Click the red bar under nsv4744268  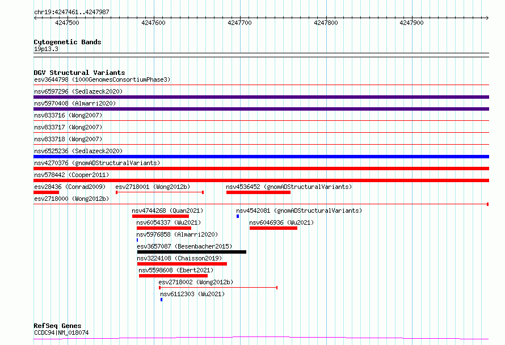pyautogui.click(x=161, y=216)
